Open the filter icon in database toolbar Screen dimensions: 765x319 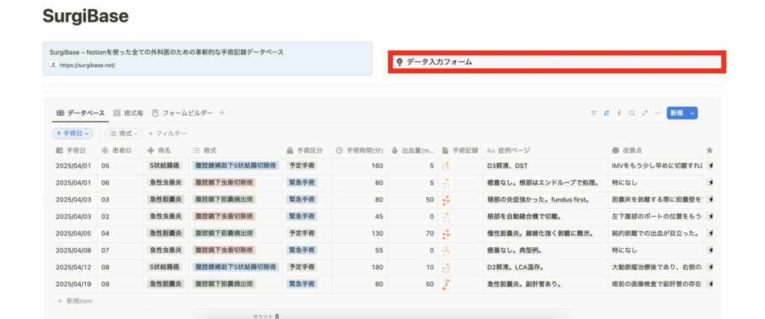pos(593,113)
